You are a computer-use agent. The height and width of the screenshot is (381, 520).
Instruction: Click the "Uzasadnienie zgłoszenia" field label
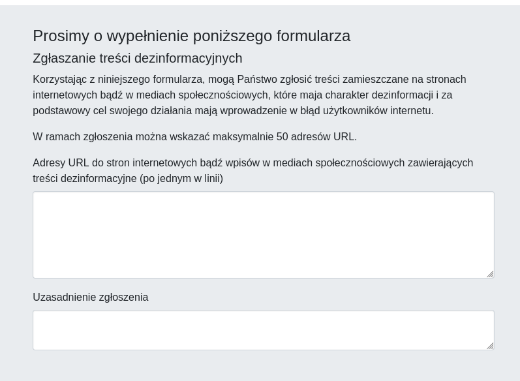coord(90,297)
